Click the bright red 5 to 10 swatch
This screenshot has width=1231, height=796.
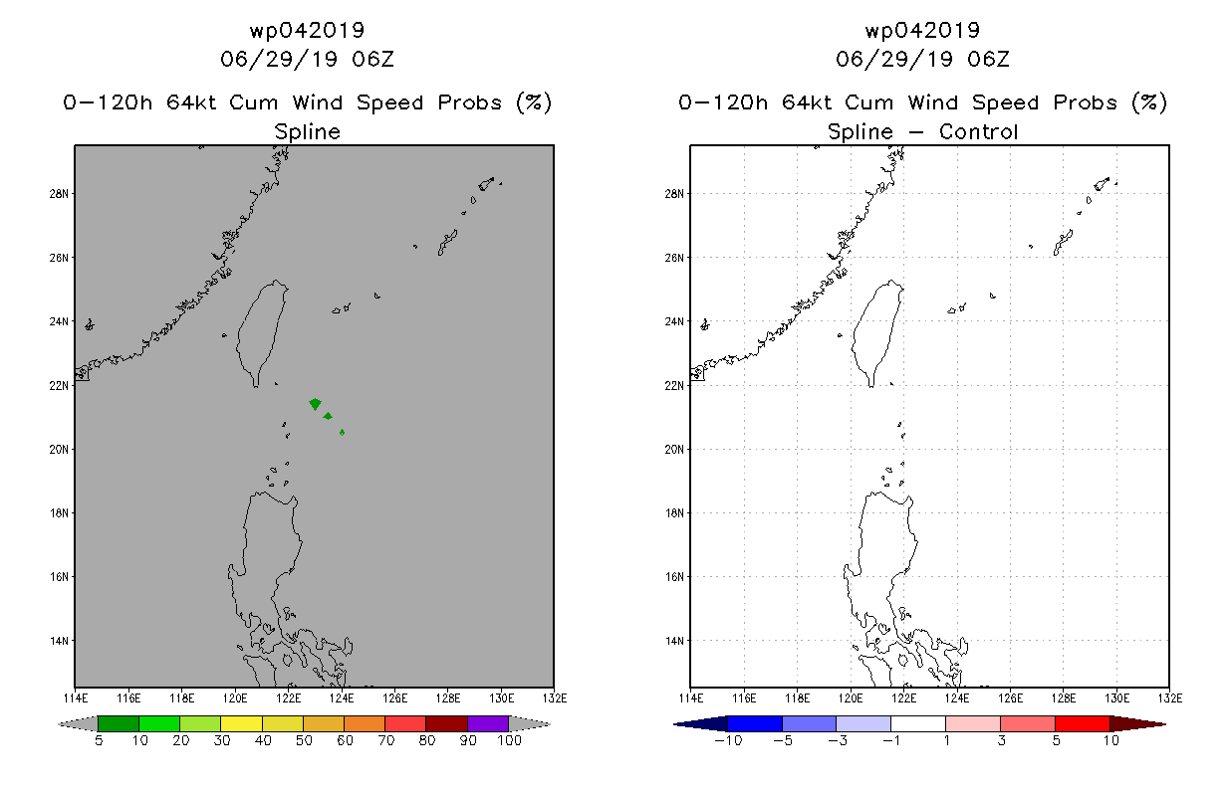(x=1083, y=723)
